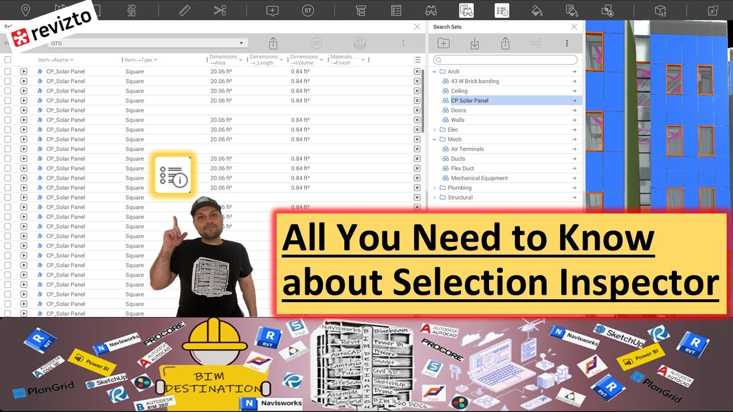Select the Ducts search set
The width and height of the screenshot is (733, 412).
458,159
